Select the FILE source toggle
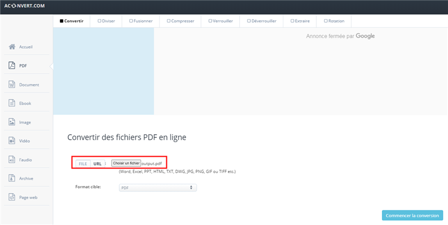Viewport: 448px width, 225px height. click(x=83, y=163)
